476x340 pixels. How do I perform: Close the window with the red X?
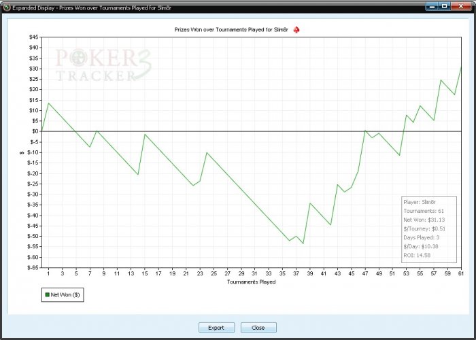(x=461, y=6)
